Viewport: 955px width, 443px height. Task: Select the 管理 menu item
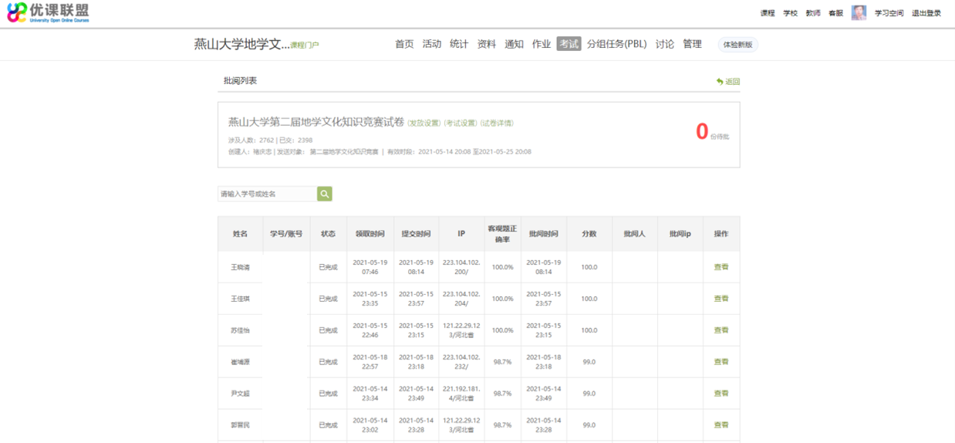point(692,44)
